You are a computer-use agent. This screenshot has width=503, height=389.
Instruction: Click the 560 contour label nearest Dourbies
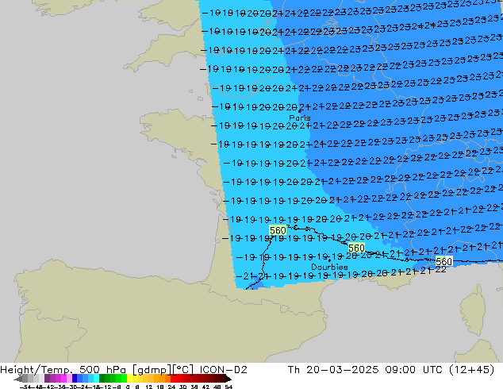pos(356,248)
